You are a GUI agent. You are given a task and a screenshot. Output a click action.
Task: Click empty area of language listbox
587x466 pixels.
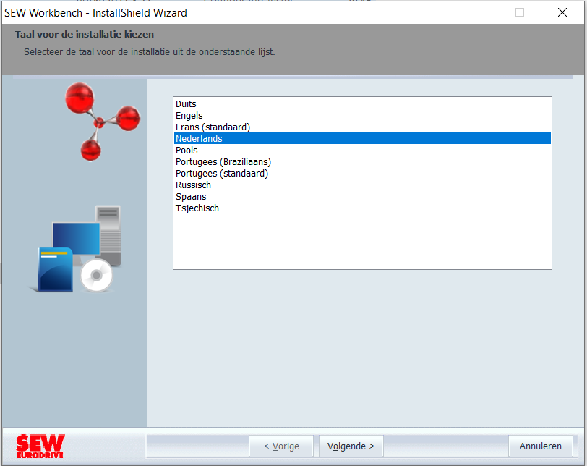(362, 242)
